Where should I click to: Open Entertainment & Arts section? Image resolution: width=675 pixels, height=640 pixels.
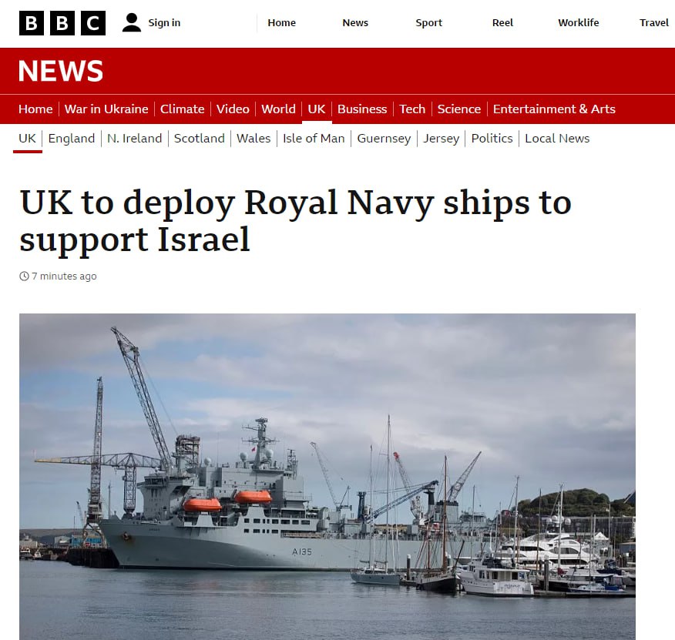click(x=554, y=109)
